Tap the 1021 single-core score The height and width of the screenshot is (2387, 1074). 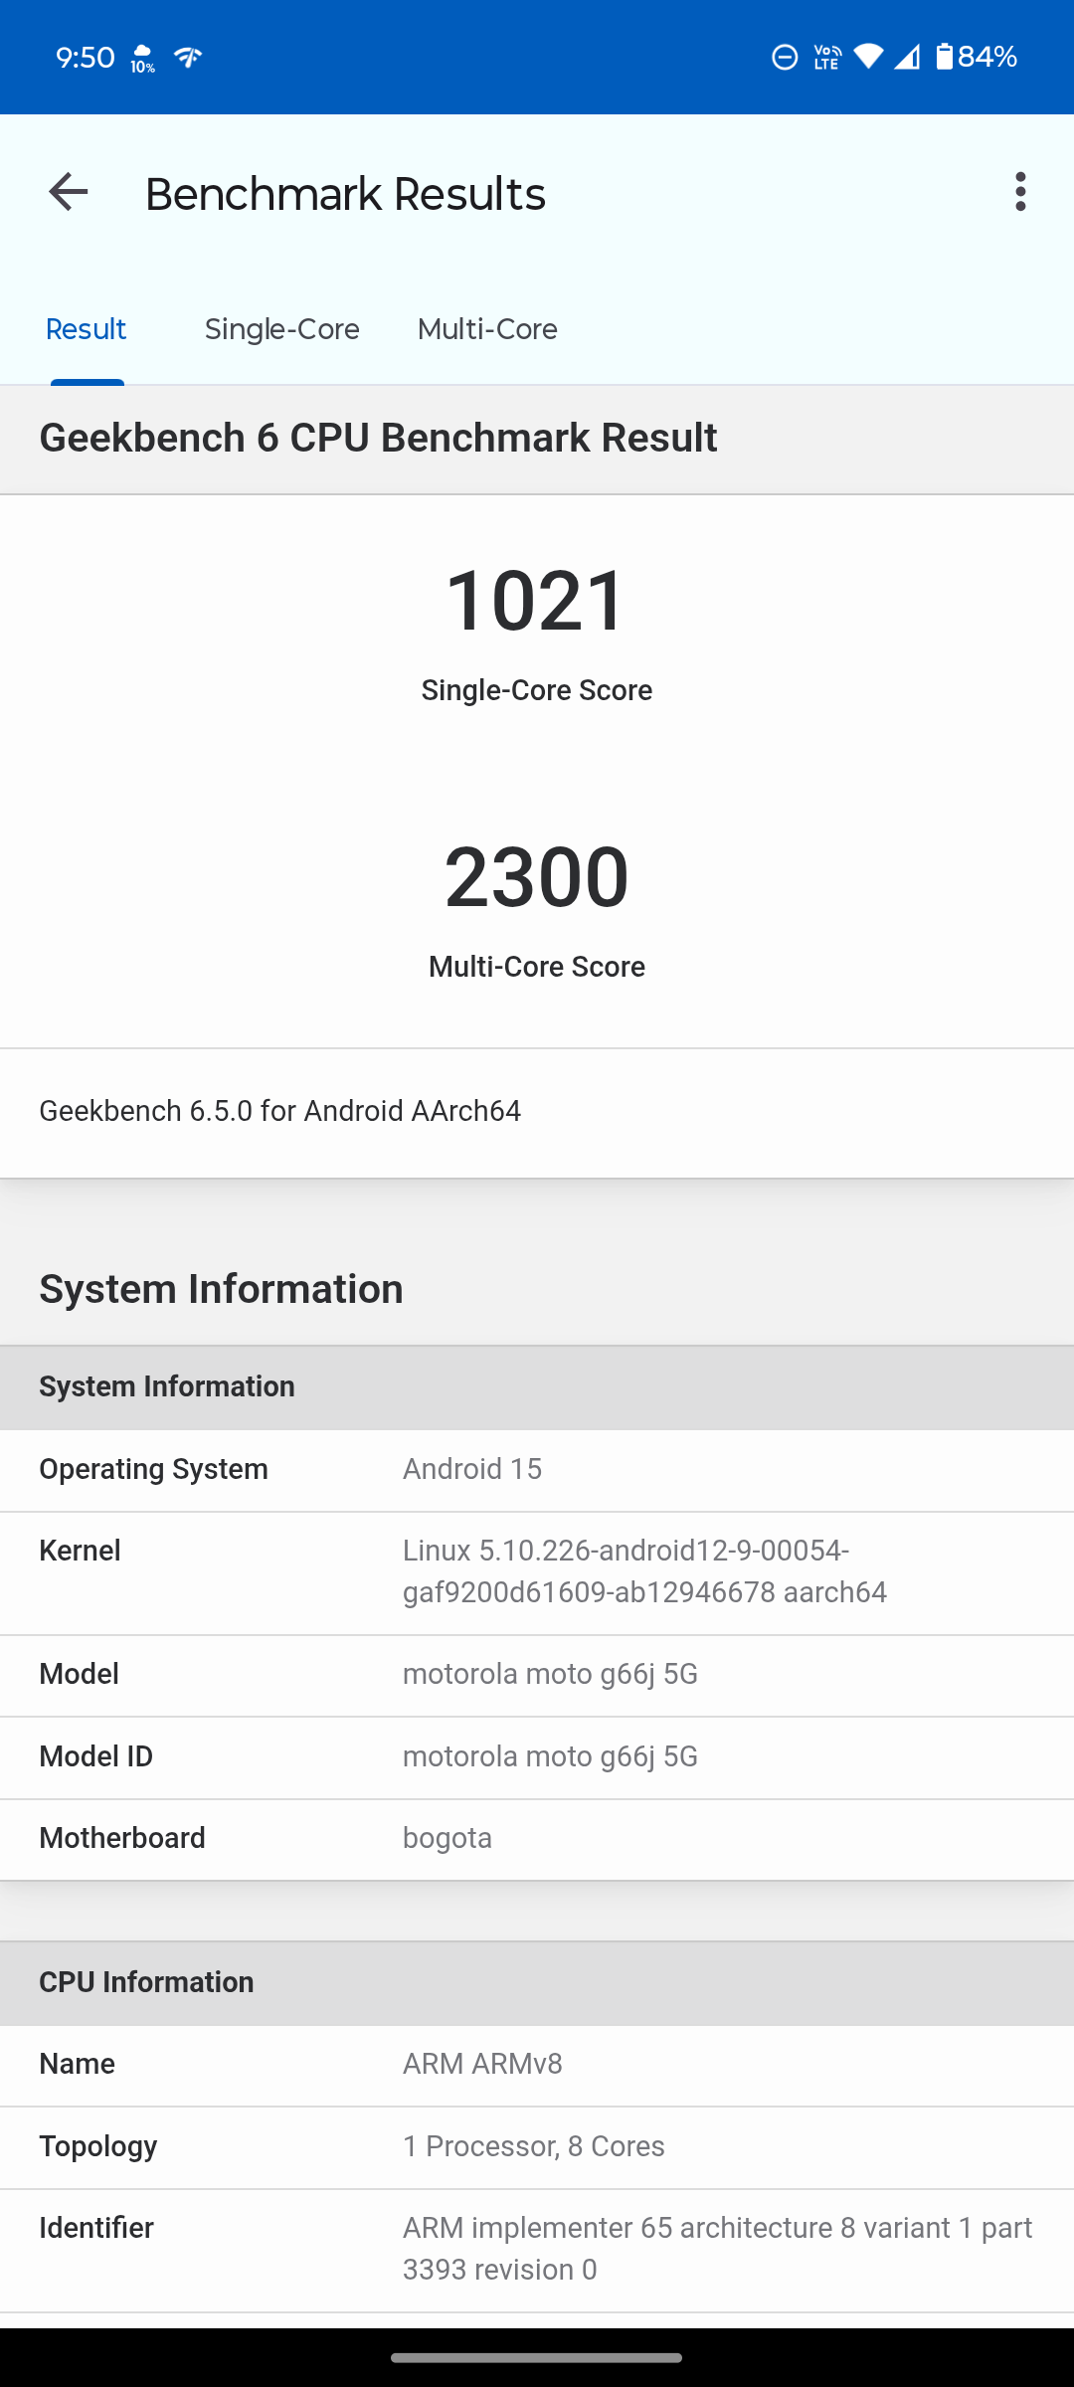pos(537,601)
